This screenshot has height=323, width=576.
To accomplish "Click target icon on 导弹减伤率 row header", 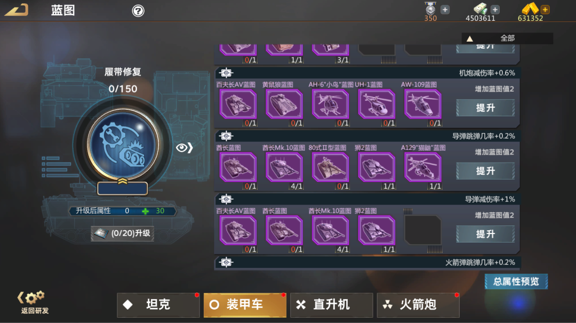I will pos(226,199).
